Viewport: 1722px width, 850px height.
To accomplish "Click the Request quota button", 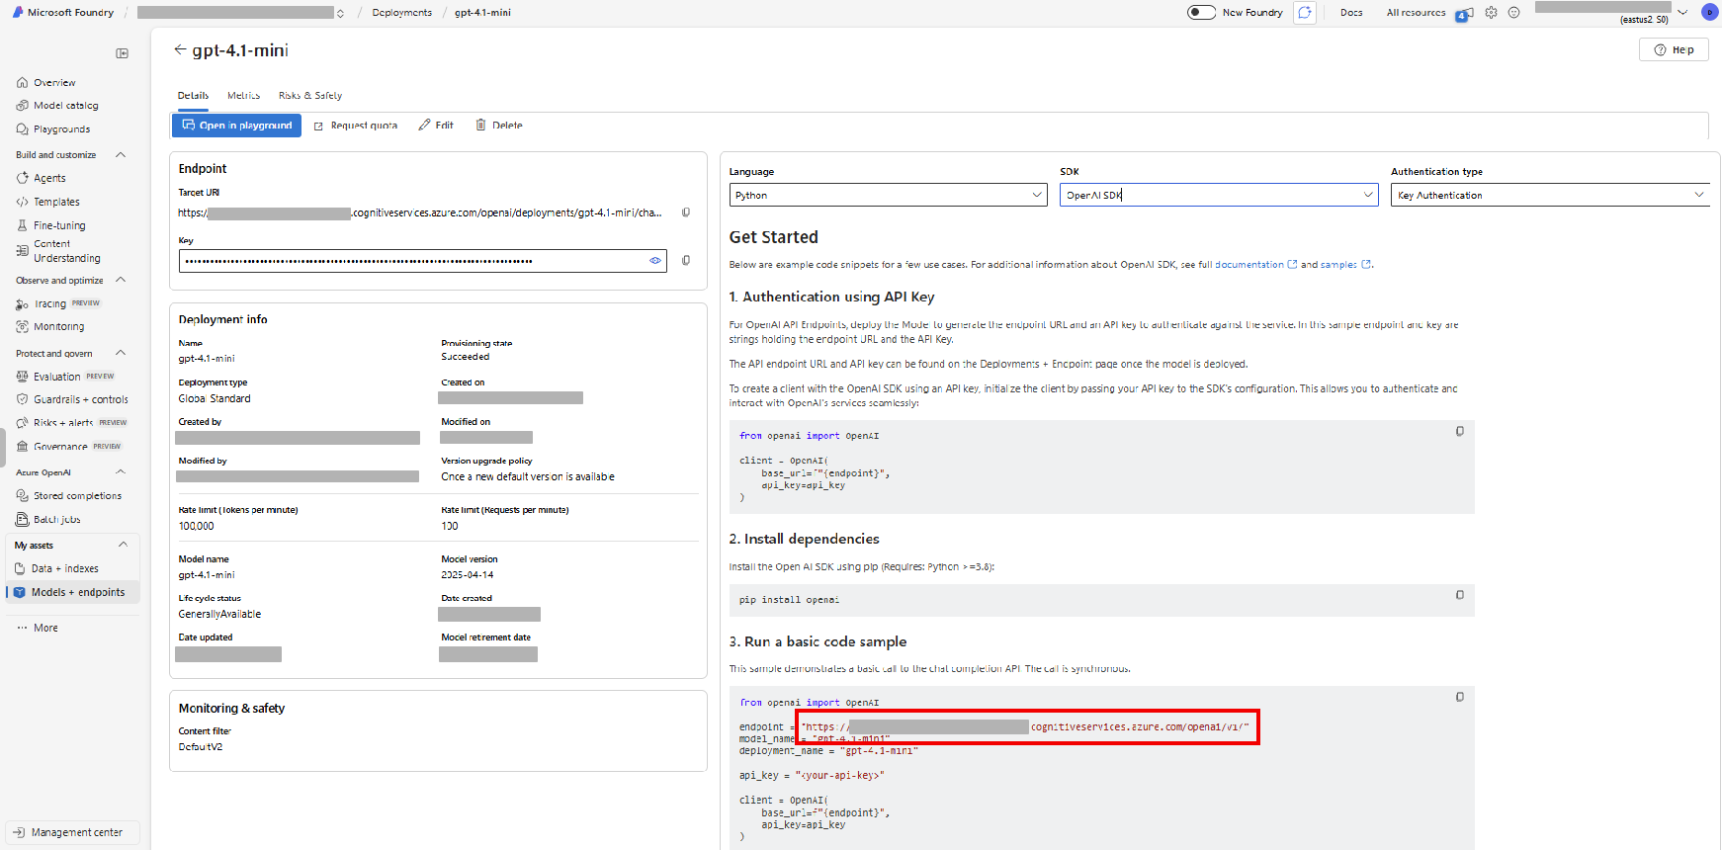I will (x=356, y=126).
